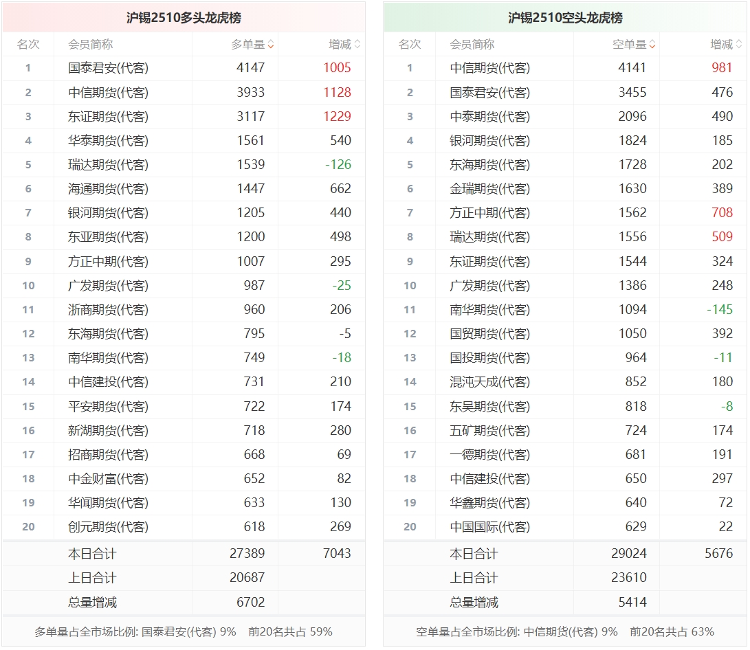Click 上日合计 total 23610
750x650 pixels.
click(629, 577)
